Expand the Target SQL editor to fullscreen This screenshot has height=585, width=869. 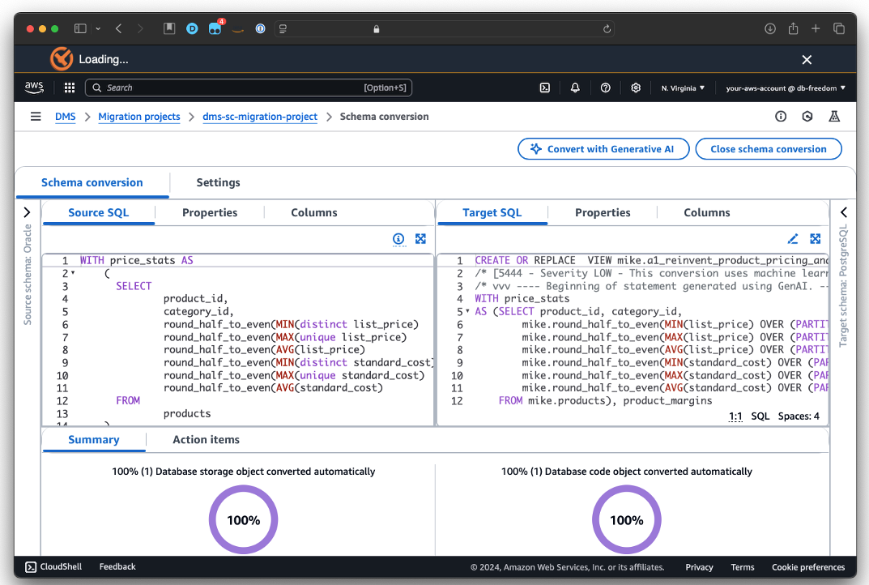coord(816,239)
